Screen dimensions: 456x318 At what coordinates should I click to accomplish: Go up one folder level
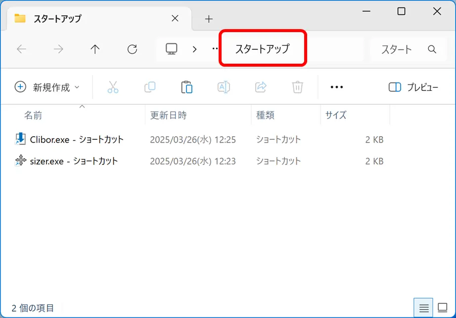pyautogui.click(x=95, y=49)
